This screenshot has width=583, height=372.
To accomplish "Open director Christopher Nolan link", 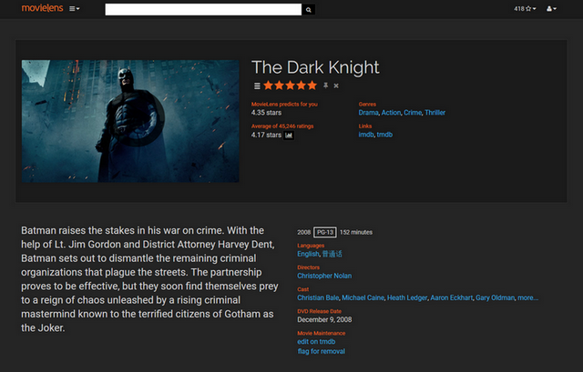I will coord(324,276).
